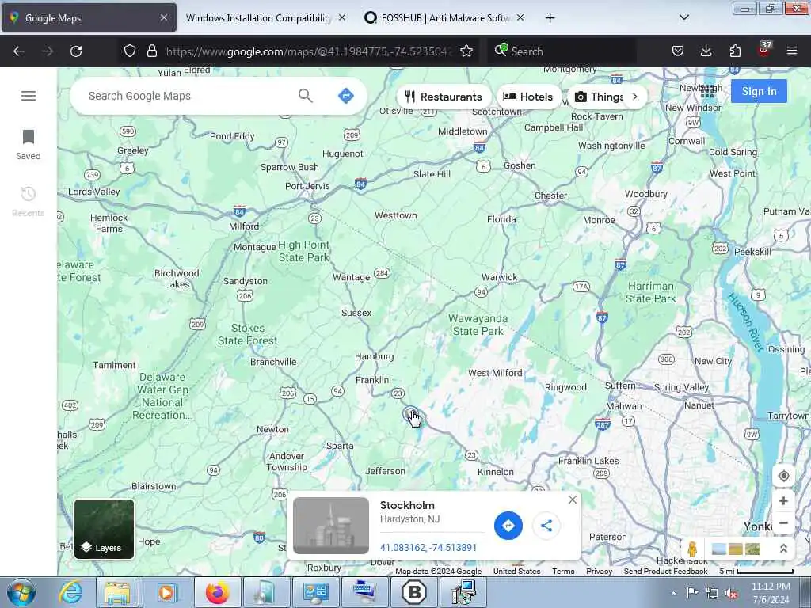Click Firefox icon in taskbar
The height and width of the screenshot is (608, 811).
click(x=217, y=592)
